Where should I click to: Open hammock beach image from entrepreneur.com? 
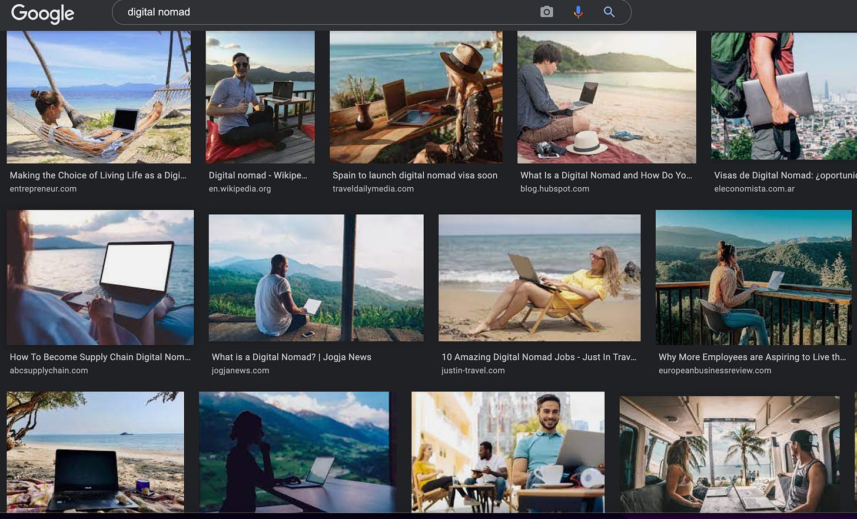click(99, 97)
